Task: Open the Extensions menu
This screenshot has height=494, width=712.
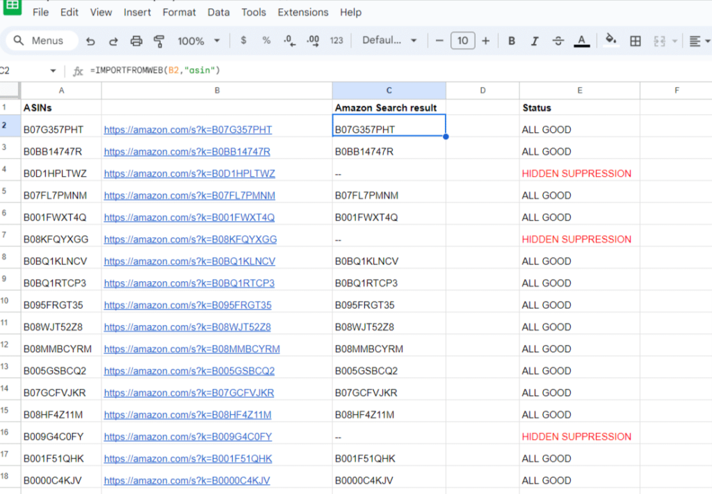Action: (303, 12)
